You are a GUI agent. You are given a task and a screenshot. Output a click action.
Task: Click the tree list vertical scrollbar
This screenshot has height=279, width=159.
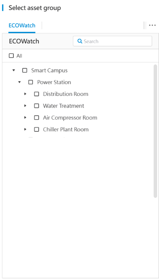click(x=155, y=131)
